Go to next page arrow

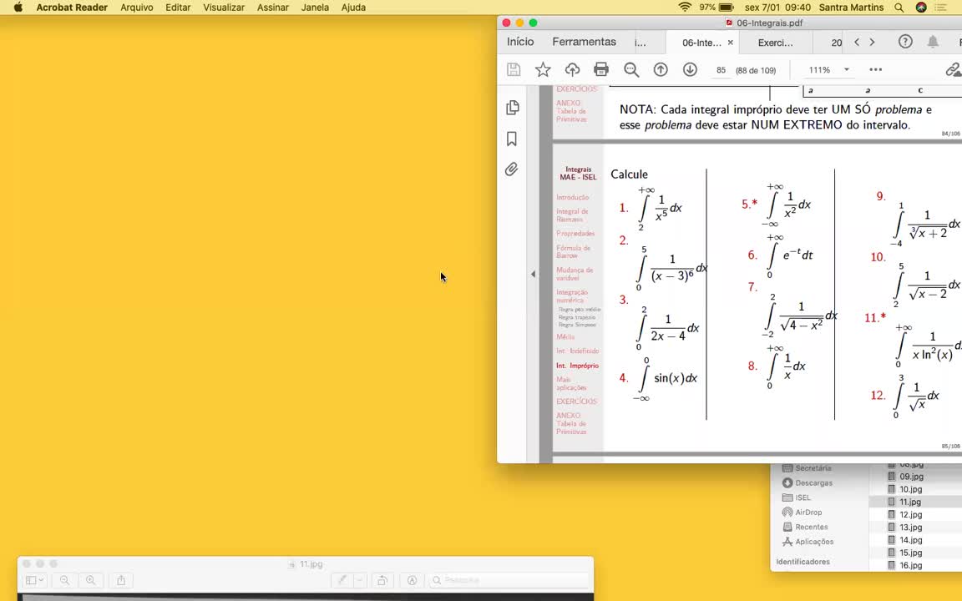pyautogui.click(x=691, y=70)
